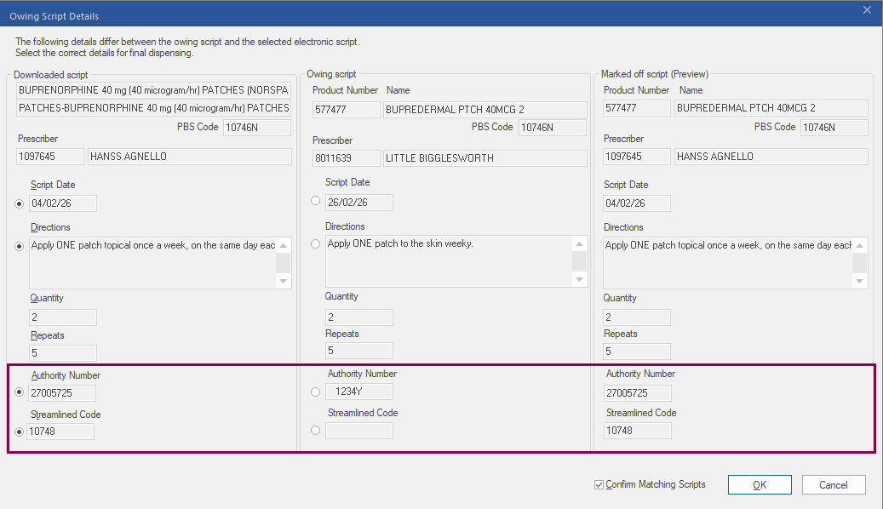Select Downloaded Streamlined Code 10748 radio

tap(20, 432)
